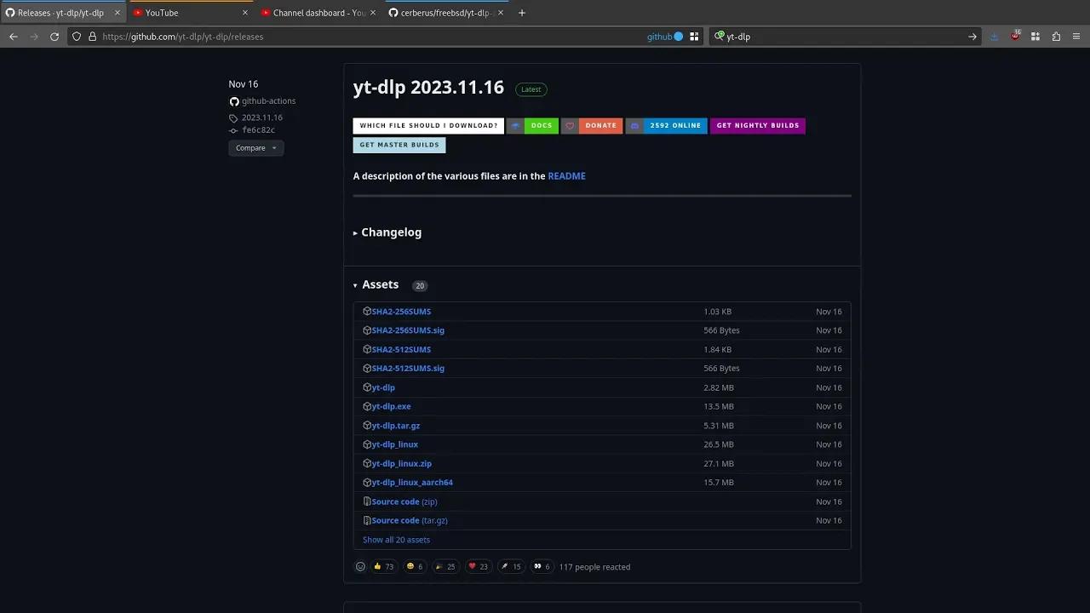Image resolution: width=1090 pixels, height=613 pixels.
Task: Open the README link
Action: 566,176
